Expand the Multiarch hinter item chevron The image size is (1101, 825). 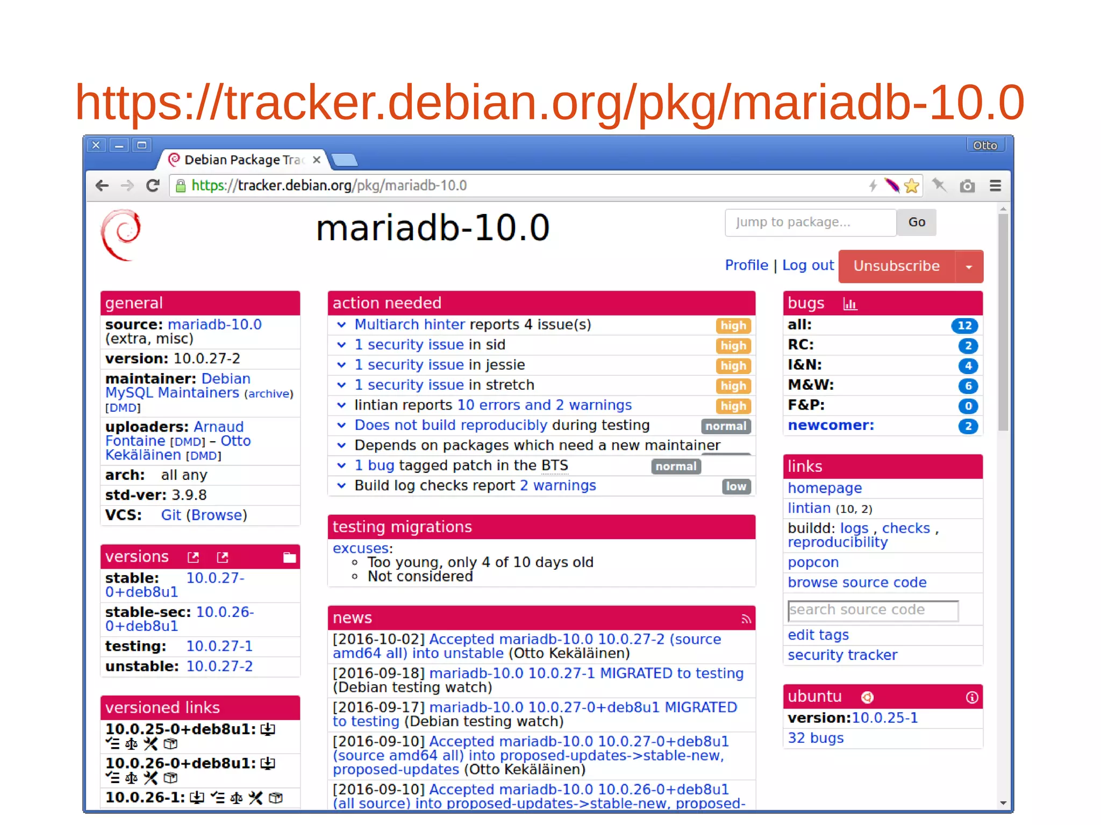coord(341,325)
